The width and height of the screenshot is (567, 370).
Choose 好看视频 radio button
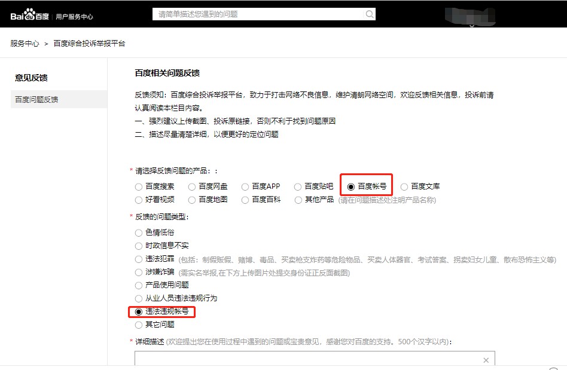(139, 200)
